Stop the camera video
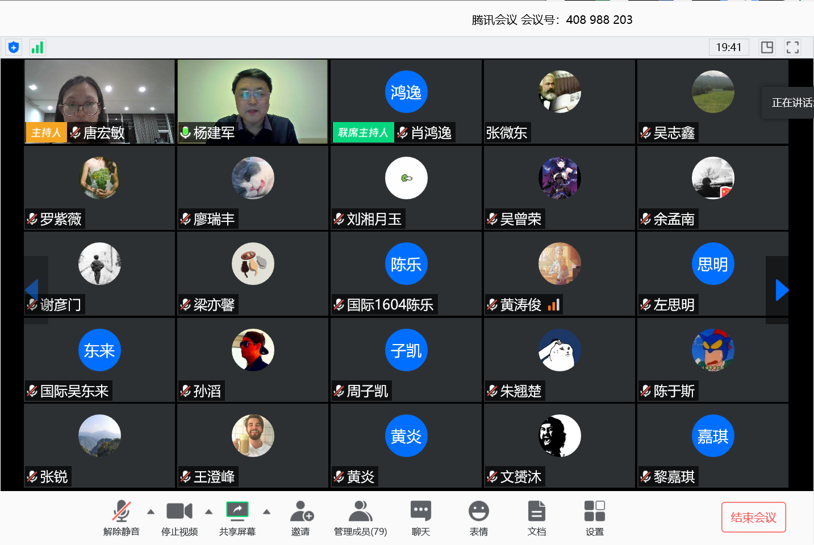 [179, 517]
